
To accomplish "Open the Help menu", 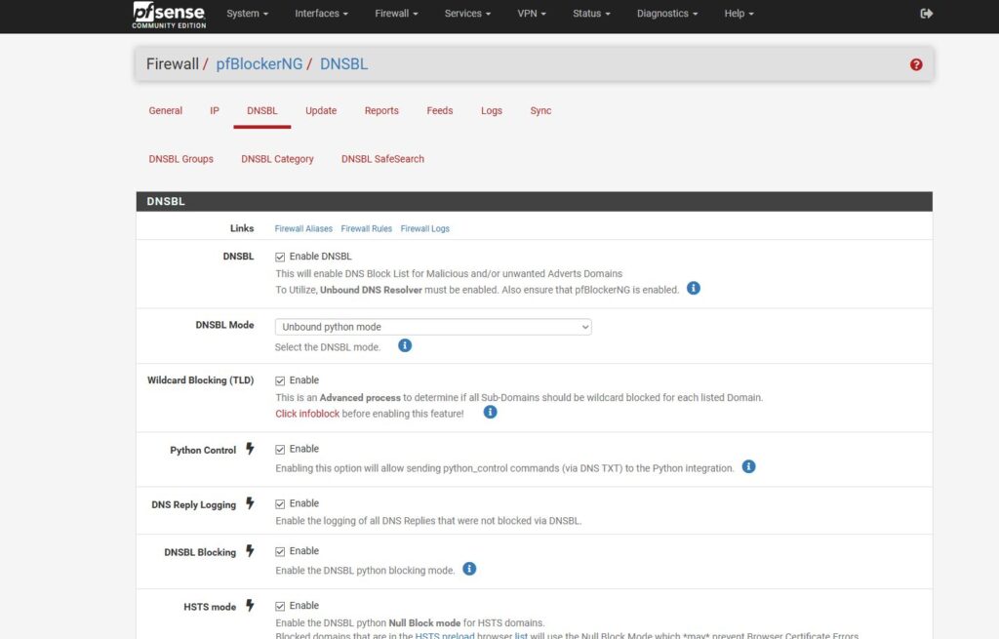I will [739, 14].
